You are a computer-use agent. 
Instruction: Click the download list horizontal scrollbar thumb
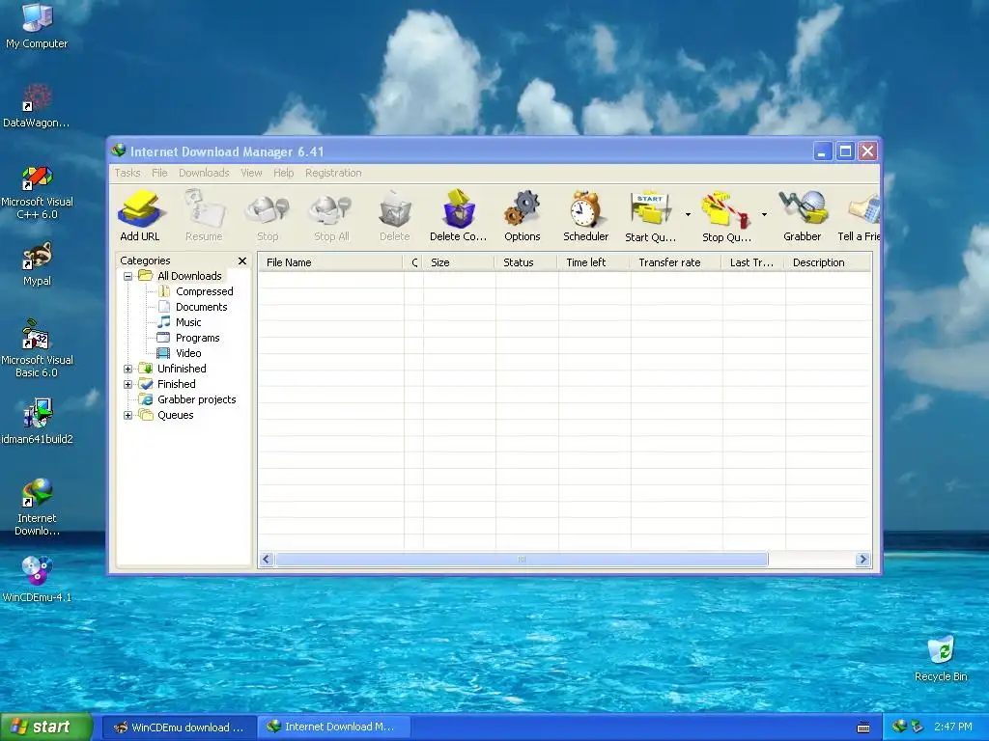coord(522,560)
